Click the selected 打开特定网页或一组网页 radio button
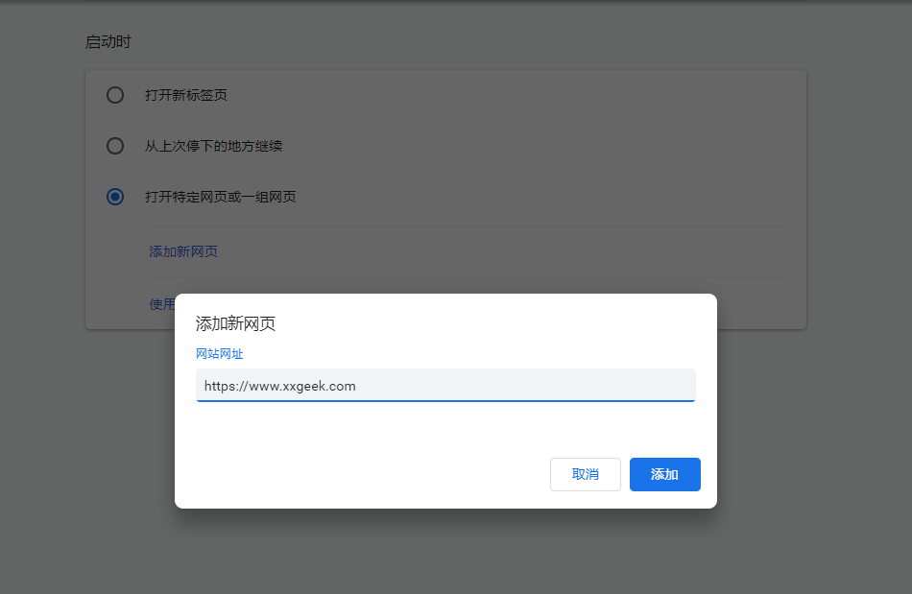The image size is (912, 594). [115, 197]
